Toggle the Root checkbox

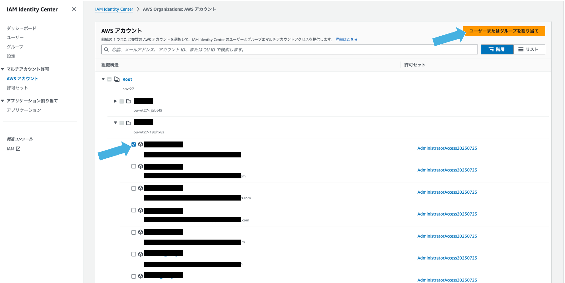tap(109, 79)
